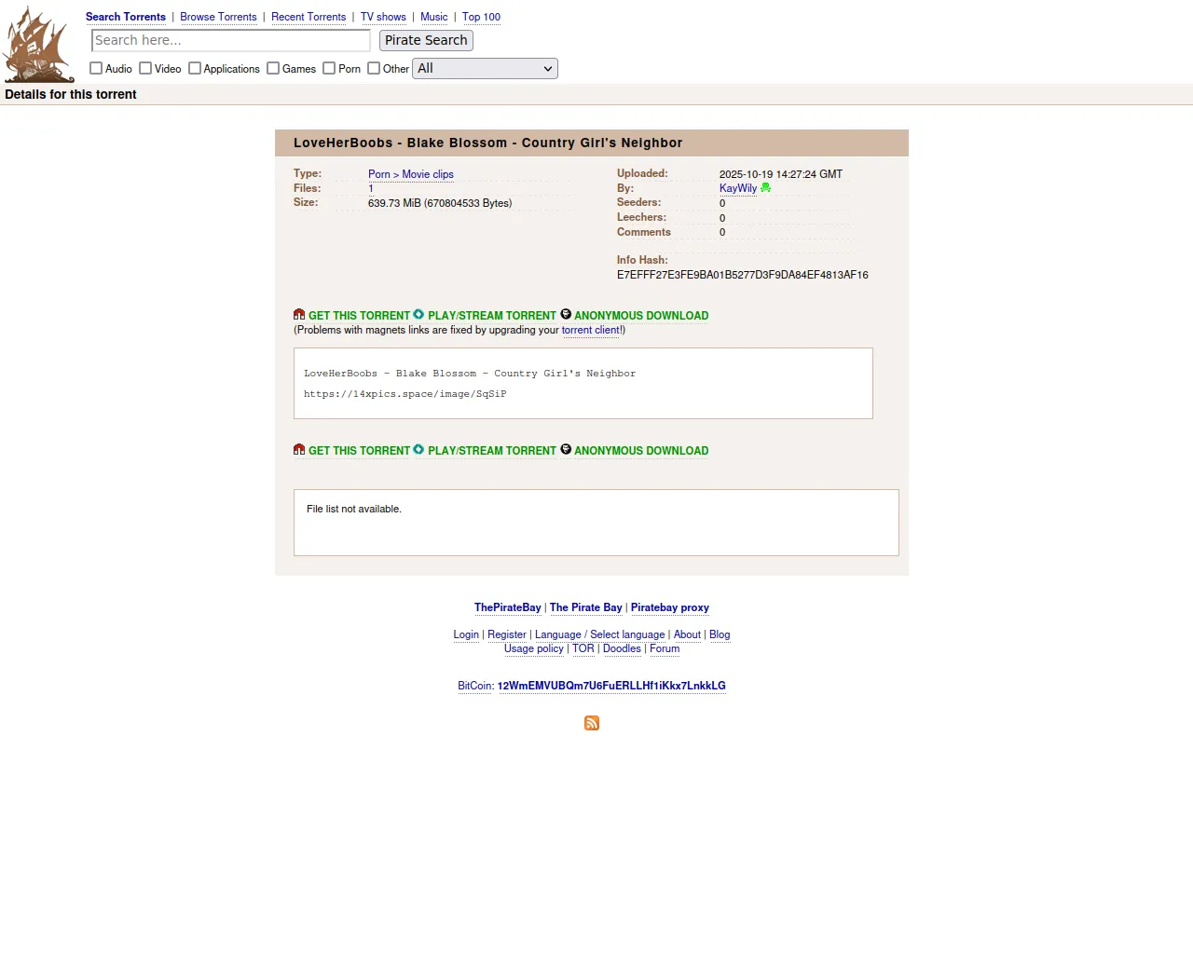The width and height of the screenshot is (1193, 954).
Task: Read the Usage policy
Action: [x=534, y=648]
